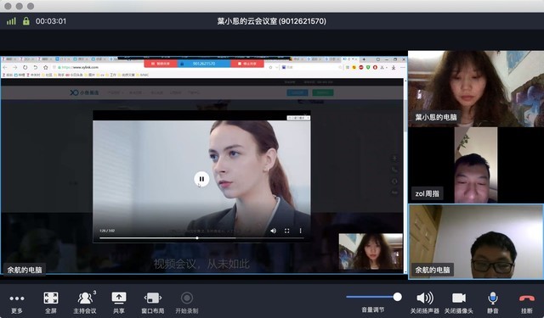This screenshot has height=318, width=544.
Task: Click the shared browser's forward arrow
Action: (15, 68)
